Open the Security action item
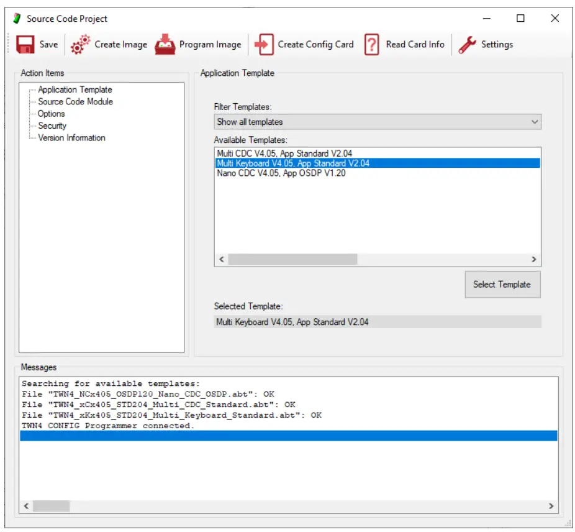The image size is (575, 532). (x=52, y=126)
